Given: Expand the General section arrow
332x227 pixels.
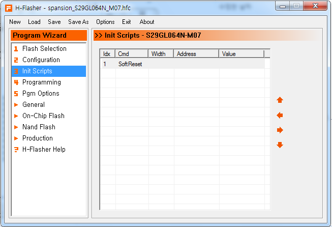Looking at the screenshot, I should coord(16,105).
